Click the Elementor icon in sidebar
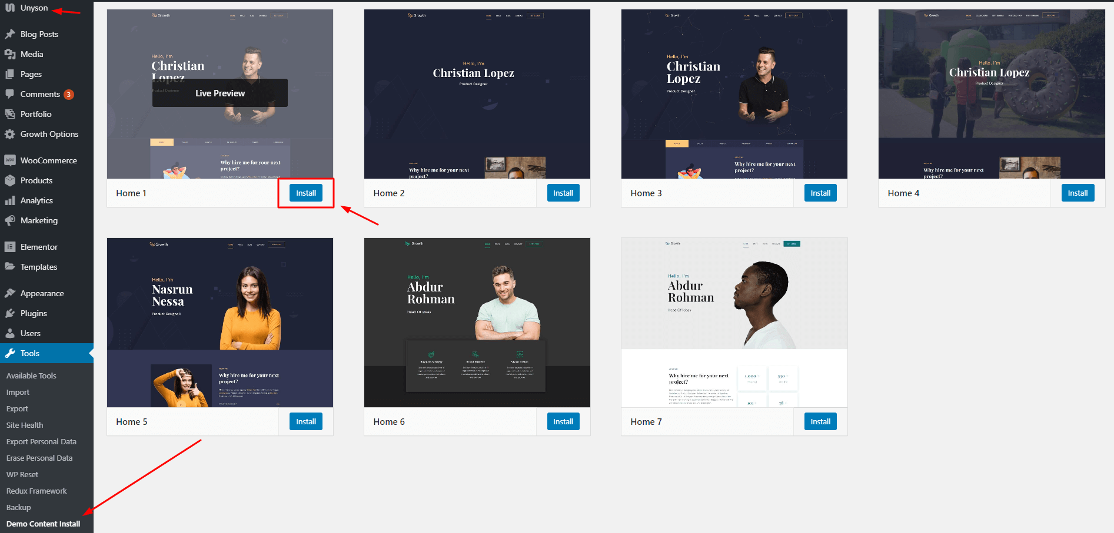The image size is (1114, 533). pos(10,247)
